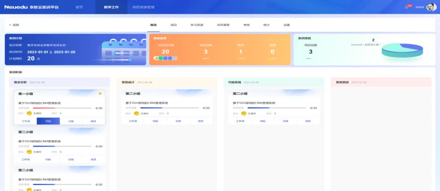Switch to the 学习资源 tab
Screen dimensions: 440x191
coord(196,25)
